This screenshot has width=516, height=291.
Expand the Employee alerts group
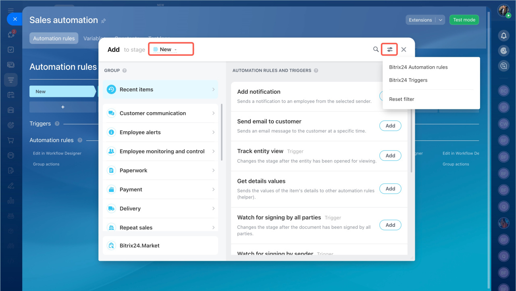coord(160,132)
